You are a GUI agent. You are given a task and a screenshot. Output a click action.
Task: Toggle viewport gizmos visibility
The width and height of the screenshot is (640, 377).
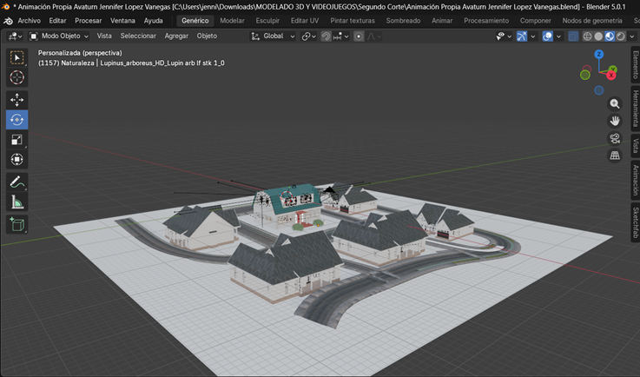tap(521, 36)
